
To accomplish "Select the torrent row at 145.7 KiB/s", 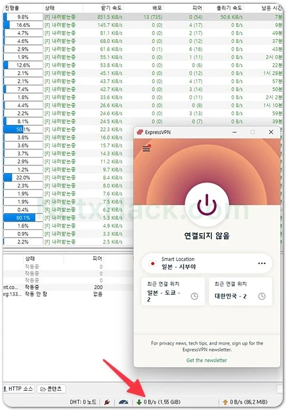I will tap(143, 25).
